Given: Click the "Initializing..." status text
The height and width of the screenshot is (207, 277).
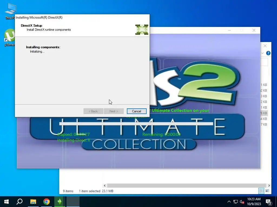Looking at the screenshot, I should point(37,51).
